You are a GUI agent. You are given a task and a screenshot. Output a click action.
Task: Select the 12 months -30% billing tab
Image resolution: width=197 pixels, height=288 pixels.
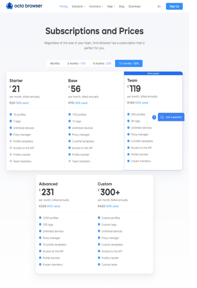(x=129, y=63)
